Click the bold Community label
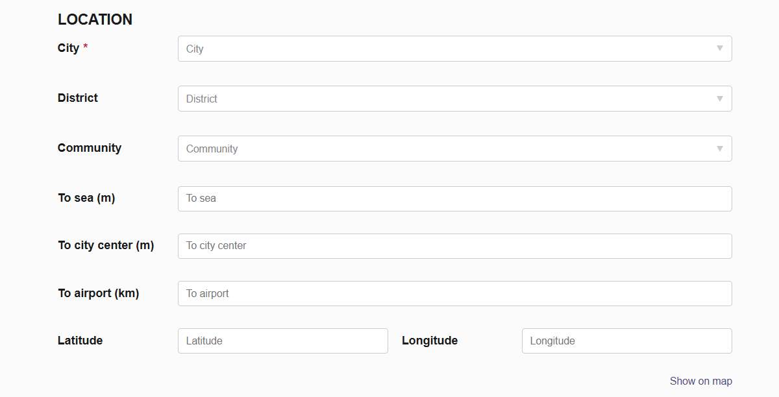 click(x=89, y=148)
